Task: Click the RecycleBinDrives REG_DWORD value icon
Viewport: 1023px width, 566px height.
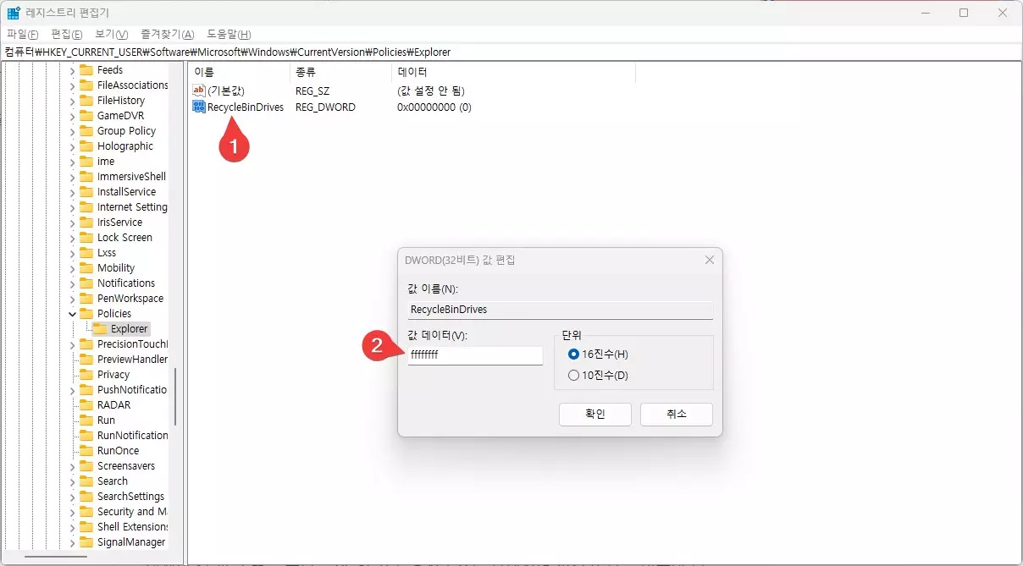Action: 199,107
